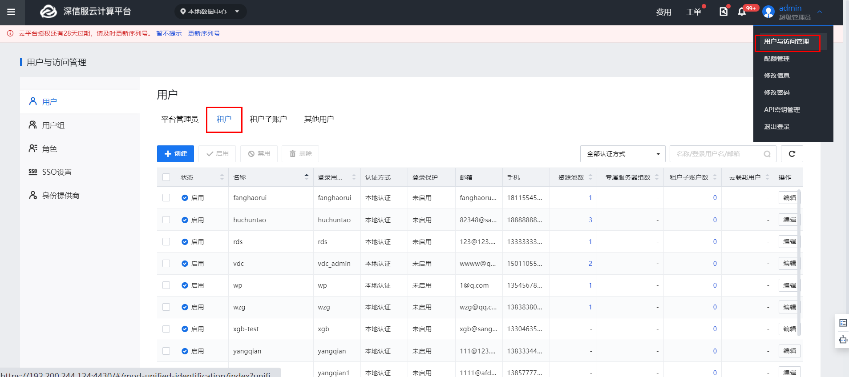Click the 禁用 toolbar button
Screen dimensions: 849x377
(x=259, y=154)
